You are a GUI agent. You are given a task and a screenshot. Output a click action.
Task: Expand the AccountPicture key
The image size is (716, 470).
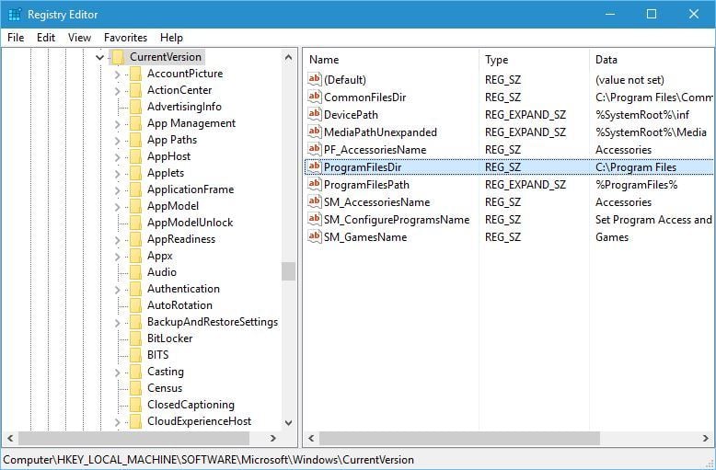pyautogui.click(x=118, y=75)
